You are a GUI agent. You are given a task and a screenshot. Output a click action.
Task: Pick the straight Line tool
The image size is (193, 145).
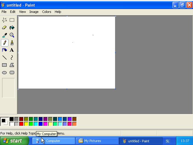tap(5, 57)
